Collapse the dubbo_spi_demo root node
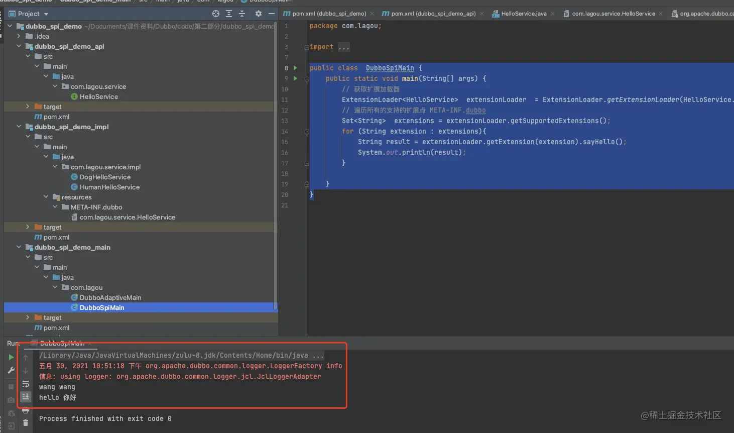The image size is (734, 433). point(10,26)
